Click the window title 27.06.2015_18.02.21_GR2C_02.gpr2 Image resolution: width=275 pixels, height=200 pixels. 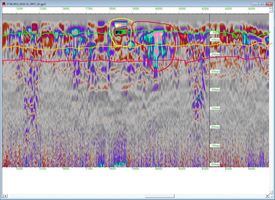coord(26,4)
